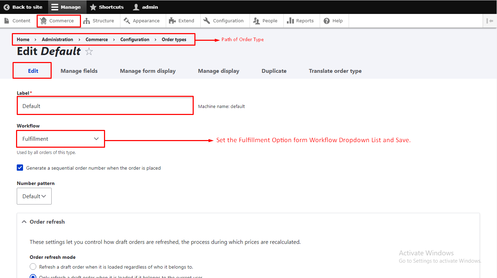Open Extend via its puzzle piece icon
The image size is (497, 278).
click(x=172, y=21)
